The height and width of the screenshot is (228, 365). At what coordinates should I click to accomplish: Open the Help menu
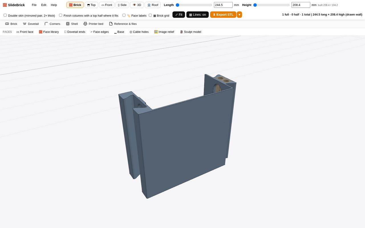(x=54, y=5)
